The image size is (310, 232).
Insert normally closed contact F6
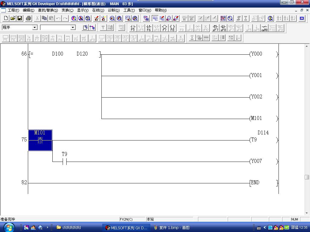tap(149, 28)
